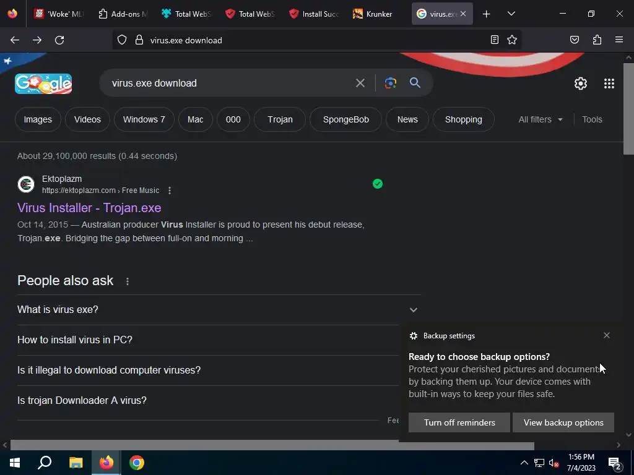Open the All filters dropdown

coord(541,119)
